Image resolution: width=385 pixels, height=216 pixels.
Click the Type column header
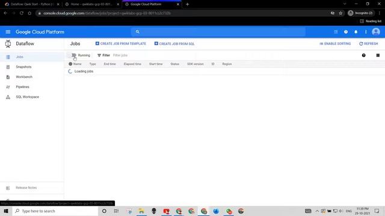point(93,64)
